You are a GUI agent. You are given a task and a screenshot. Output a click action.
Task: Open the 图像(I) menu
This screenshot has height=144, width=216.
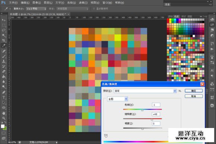36,3
